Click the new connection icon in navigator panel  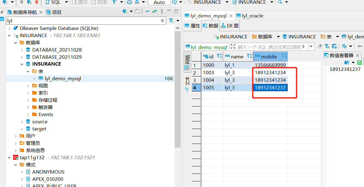(125, 12)
